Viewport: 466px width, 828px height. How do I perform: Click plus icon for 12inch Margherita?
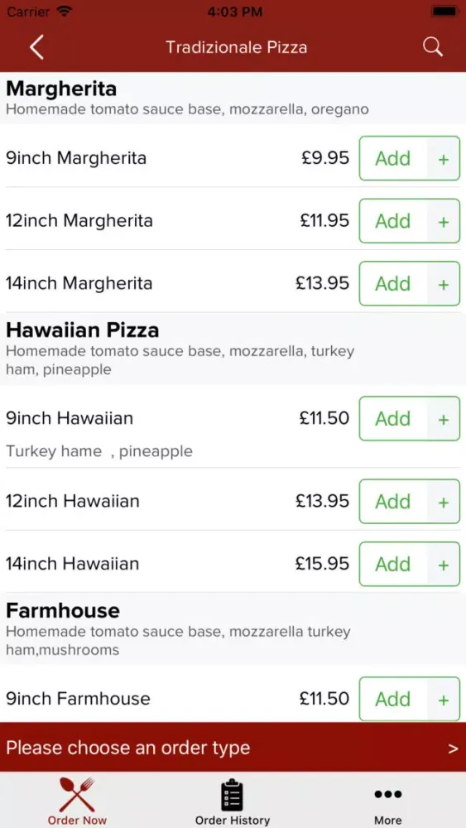[x=444, y=221]
